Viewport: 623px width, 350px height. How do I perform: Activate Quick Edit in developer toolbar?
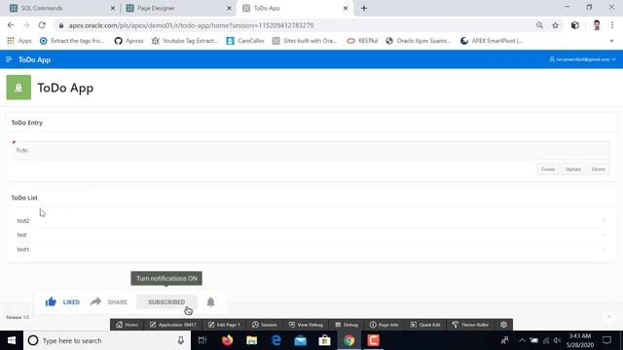(425, 325)
